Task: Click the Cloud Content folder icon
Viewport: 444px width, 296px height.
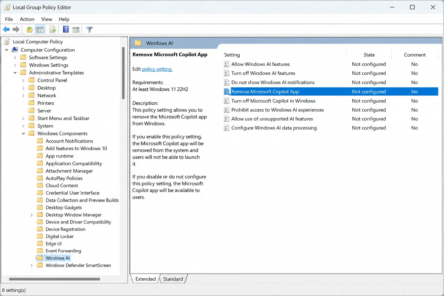Action: [40, 185]
